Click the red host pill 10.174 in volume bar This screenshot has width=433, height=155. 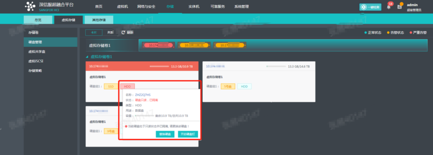tap(158, 45)
